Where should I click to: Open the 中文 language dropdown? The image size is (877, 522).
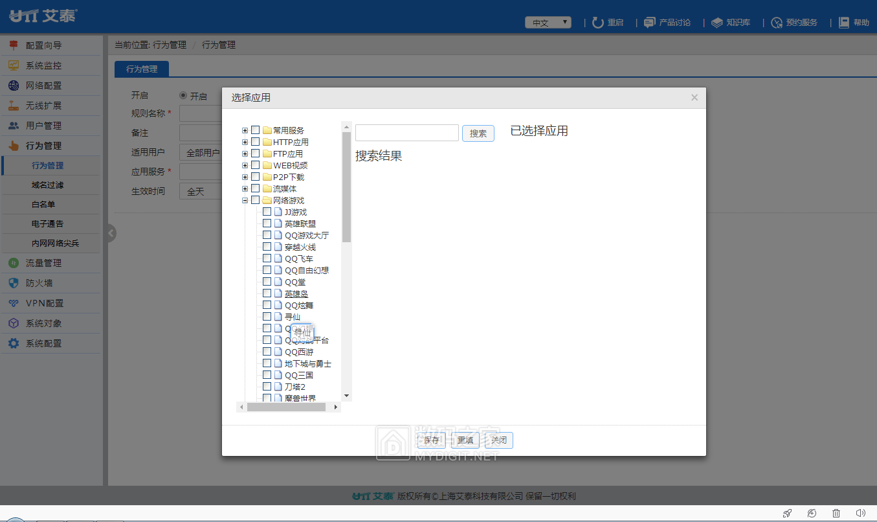pos(548,23)
